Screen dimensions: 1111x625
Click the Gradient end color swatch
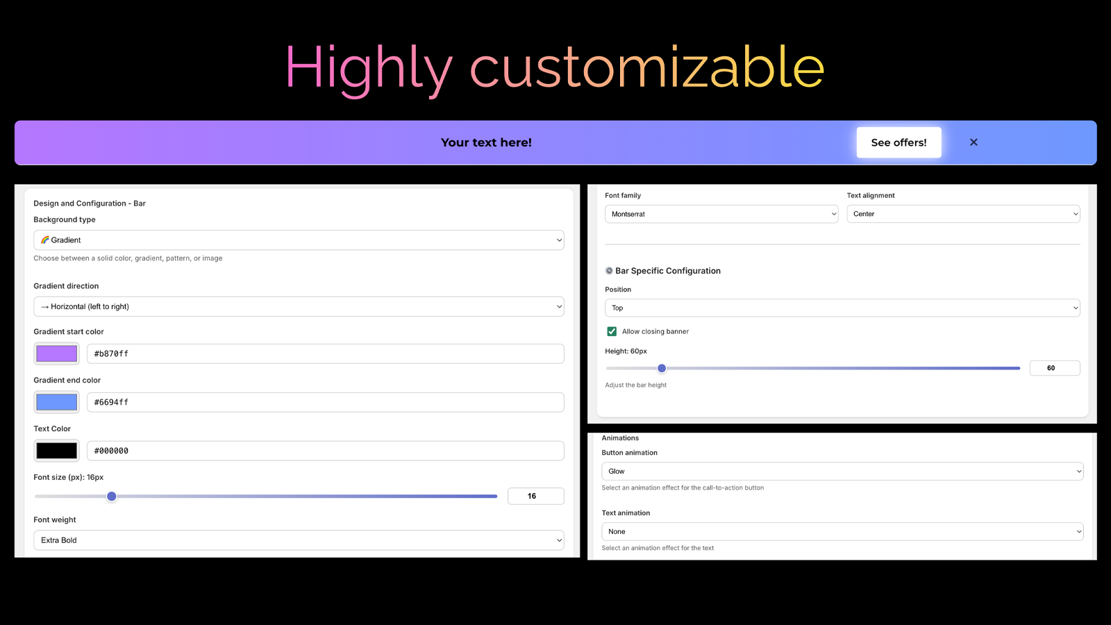56,401
